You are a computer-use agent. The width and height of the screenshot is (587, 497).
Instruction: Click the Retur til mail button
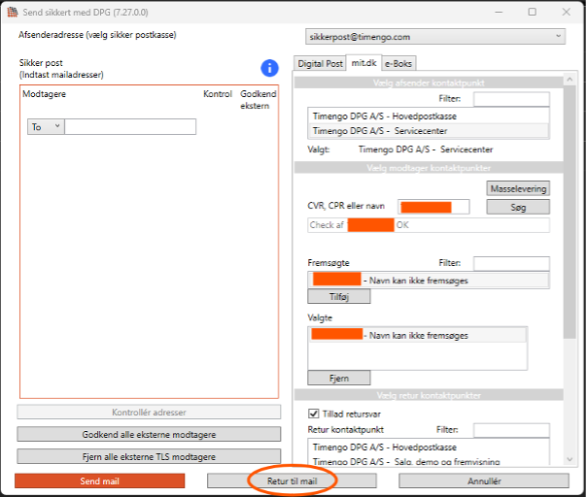pyautogui.click(x=292, y=480)
